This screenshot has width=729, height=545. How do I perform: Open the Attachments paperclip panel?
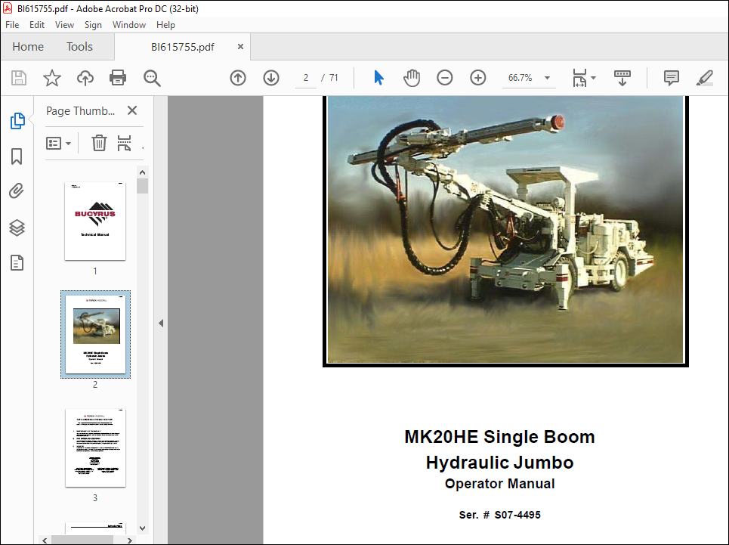point(17,191)
